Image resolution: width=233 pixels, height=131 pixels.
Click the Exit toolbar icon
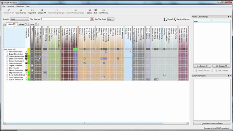pos(95,10)
